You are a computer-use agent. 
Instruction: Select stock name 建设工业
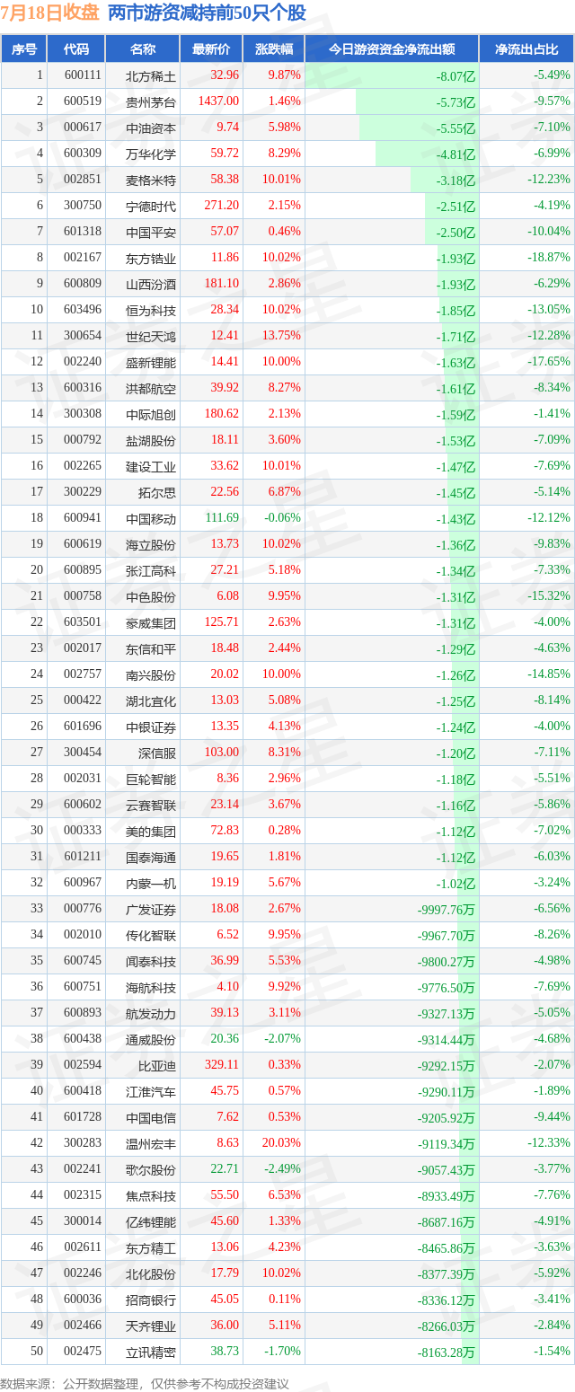click(x=151, y=466)
